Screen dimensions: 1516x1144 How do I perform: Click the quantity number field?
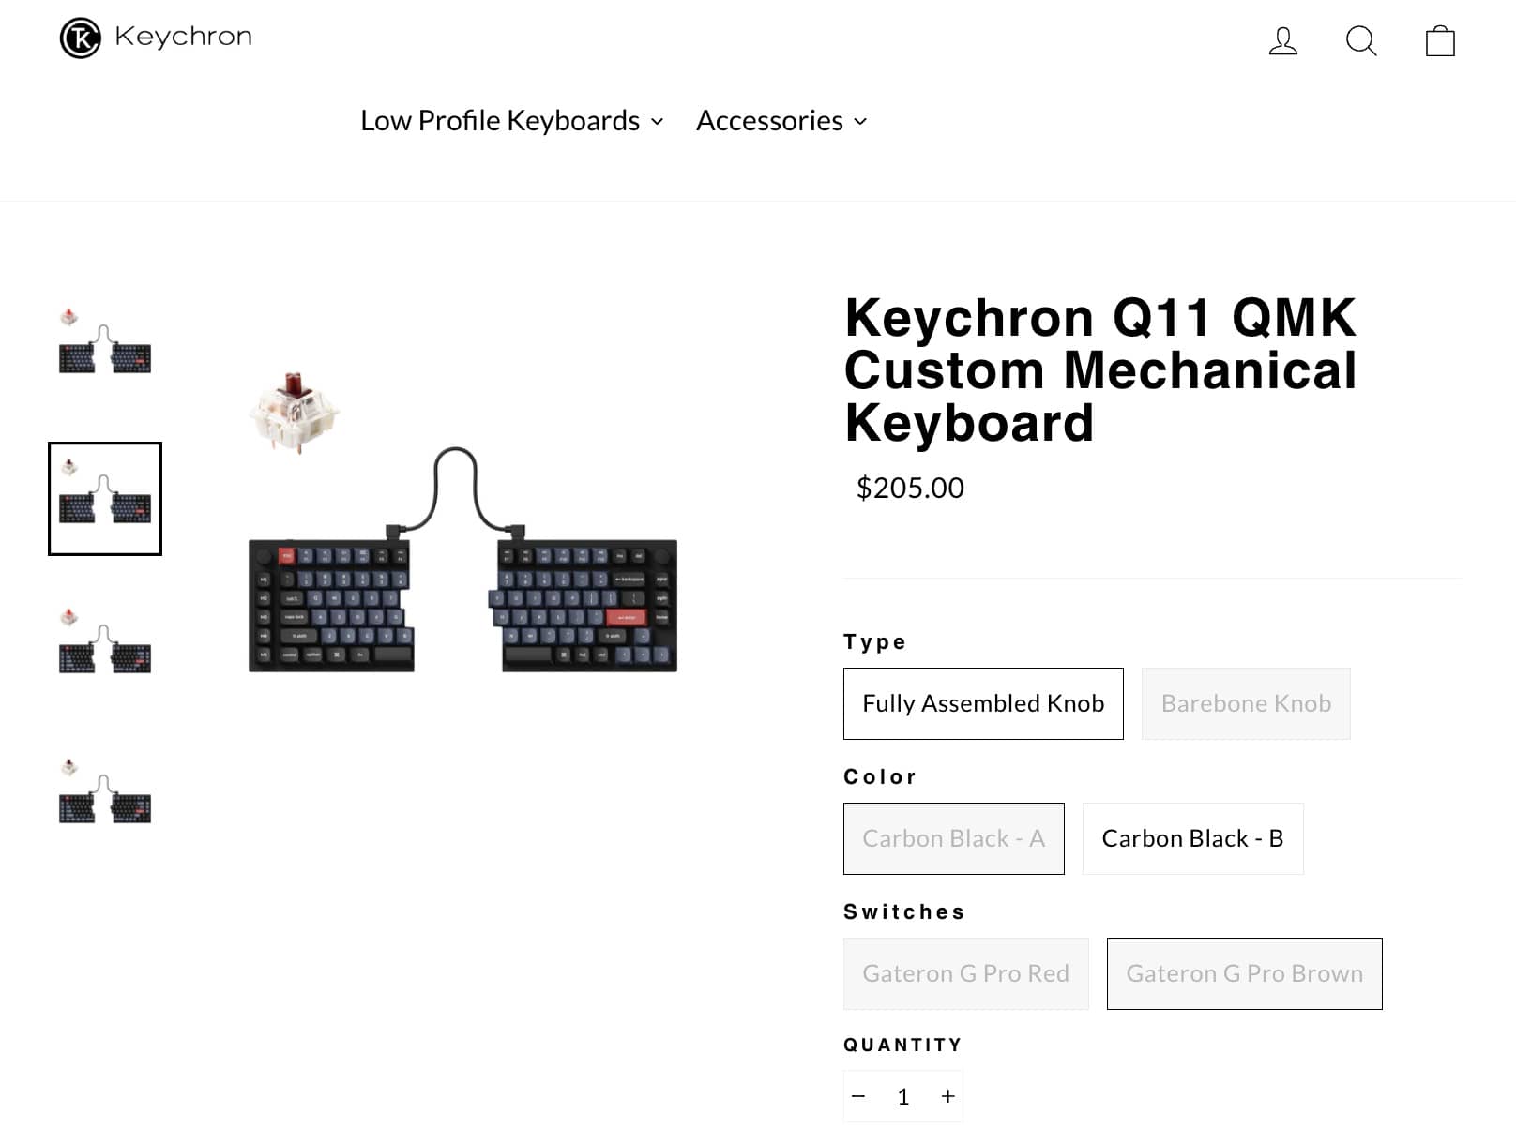pyautogui.click(x=903, y=1096)
